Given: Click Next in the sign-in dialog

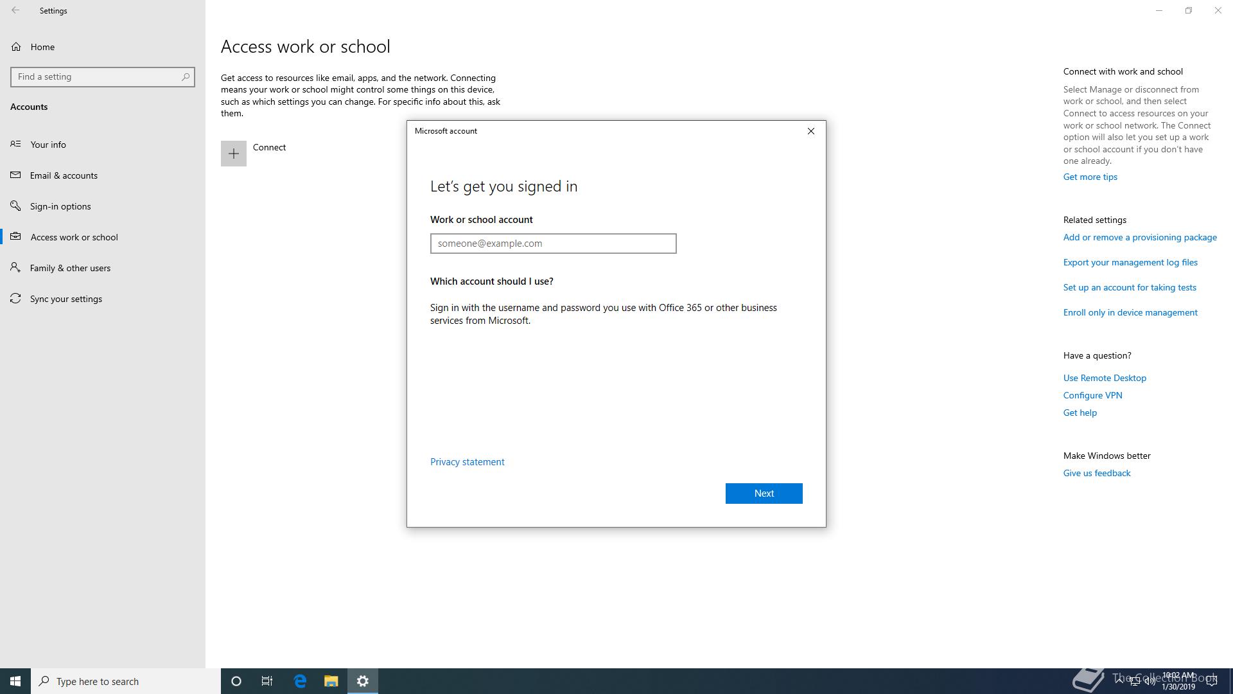Looking at the screenshot, I should coord(764,494).
